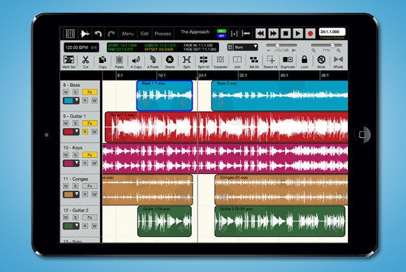Click The Approach project title
406x272 pixels.
coord(195,32)
